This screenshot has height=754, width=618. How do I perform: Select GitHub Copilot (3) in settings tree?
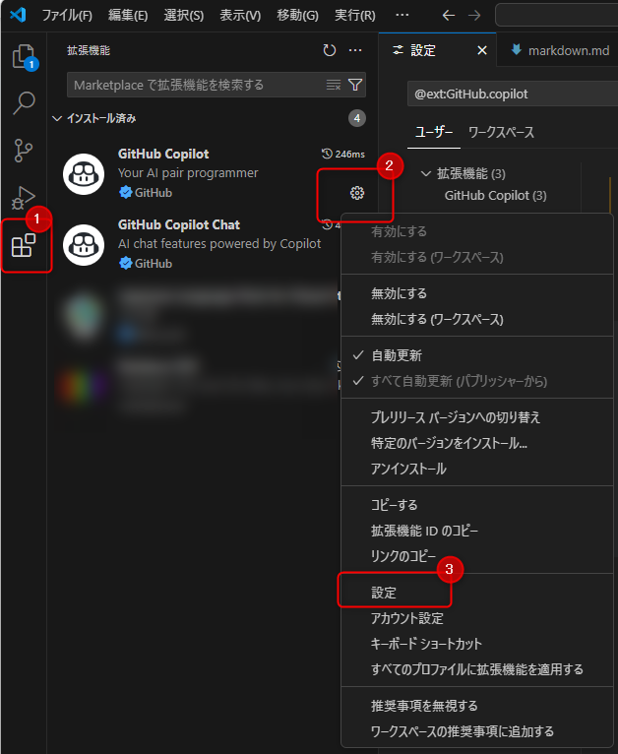(x=495, y=196)
